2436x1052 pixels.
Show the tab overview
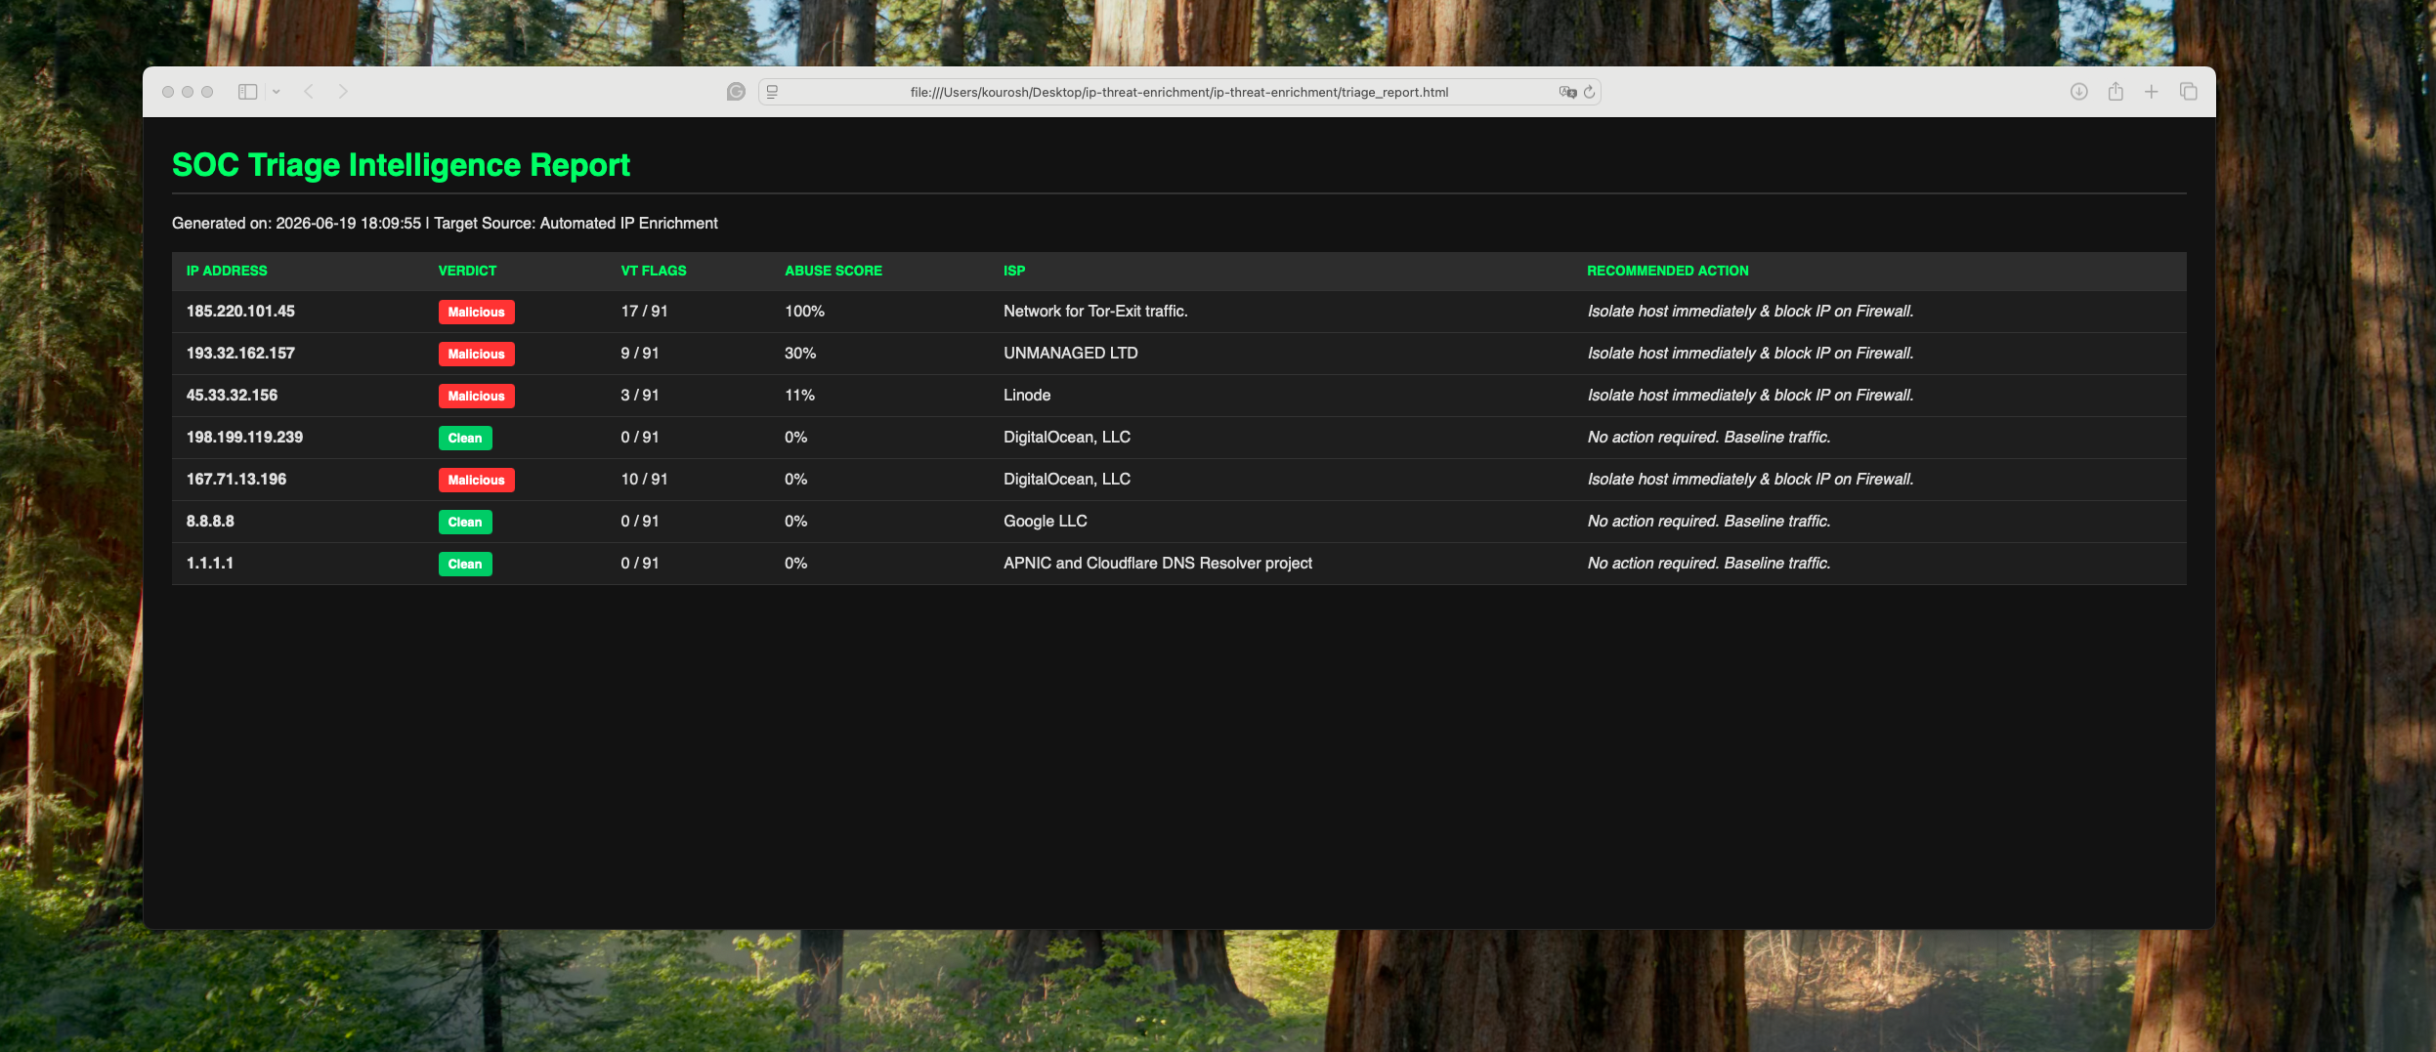[2189, 92]
